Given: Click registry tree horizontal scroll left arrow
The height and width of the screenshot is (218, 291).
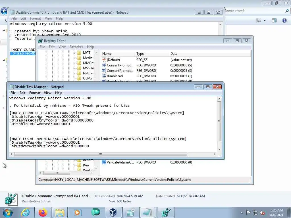Looking at the screenshot, I should click(x=41, y=173).
